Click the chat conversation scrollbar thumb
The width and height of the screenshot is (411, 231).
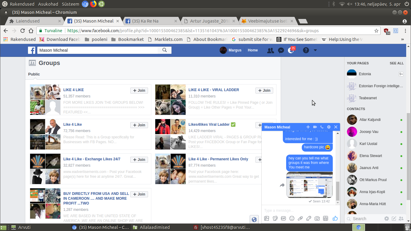tap(338, 191)
